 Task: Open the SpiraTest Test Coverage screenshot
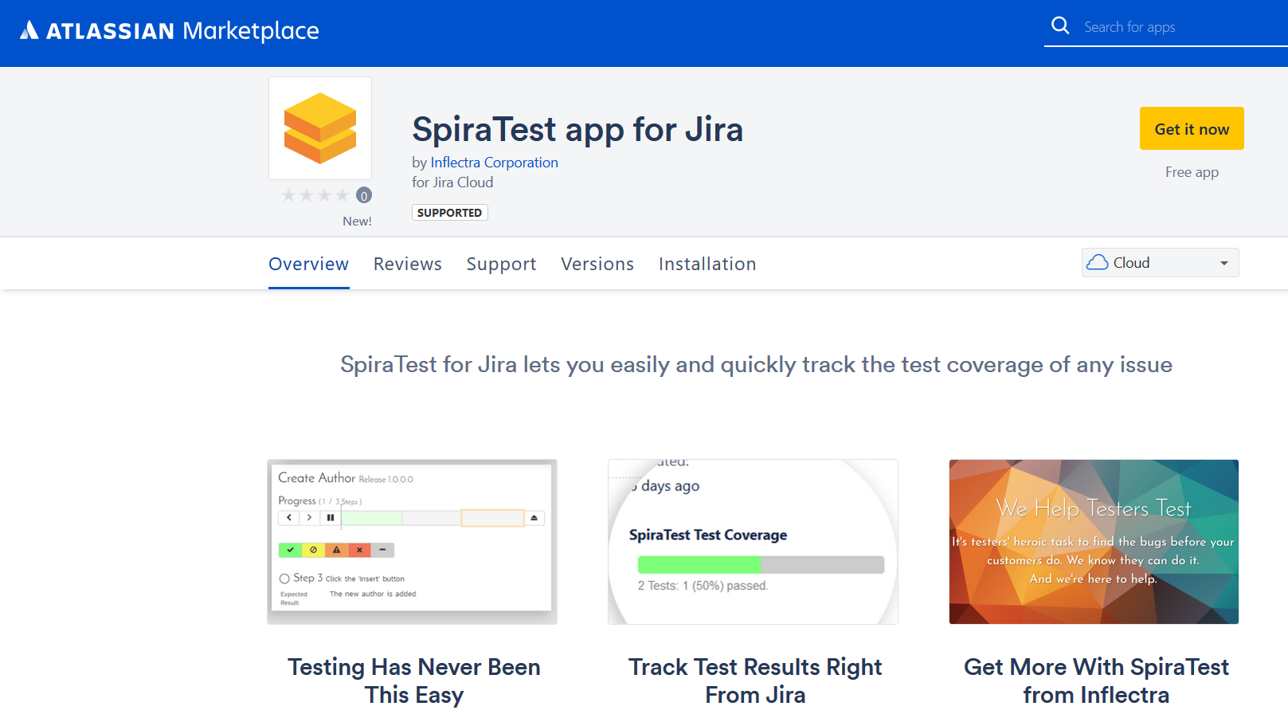753,542
